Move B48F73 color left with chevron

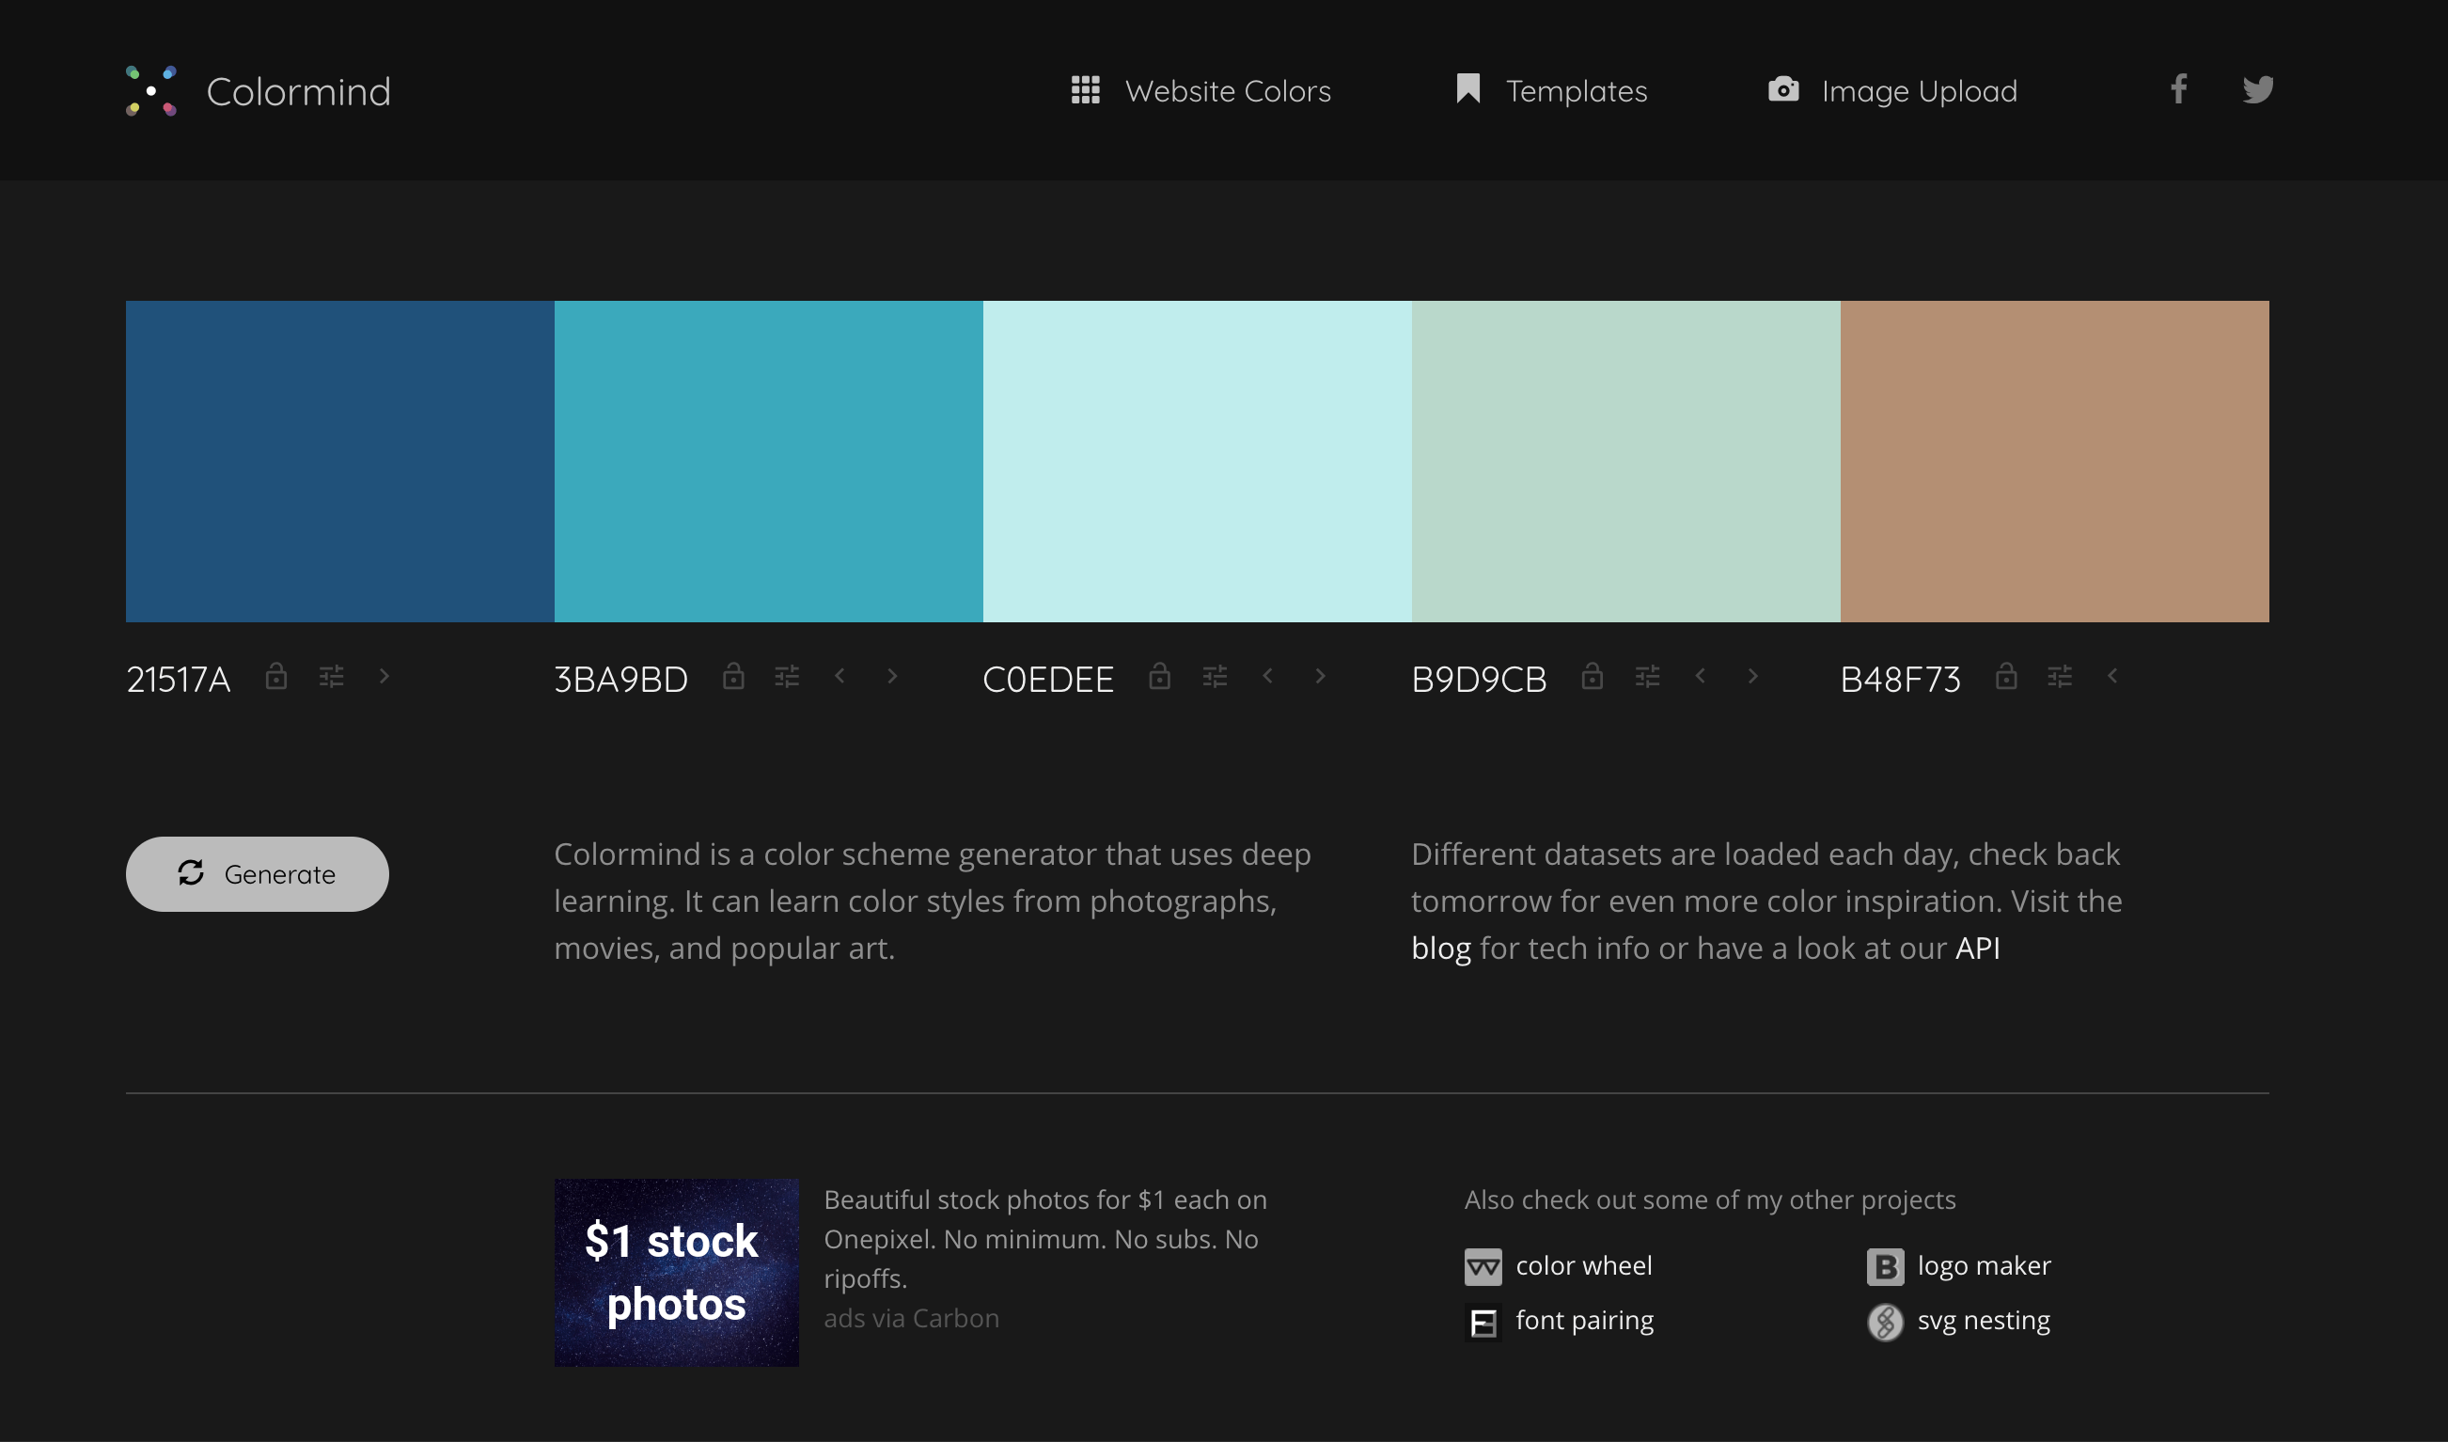2112,675
